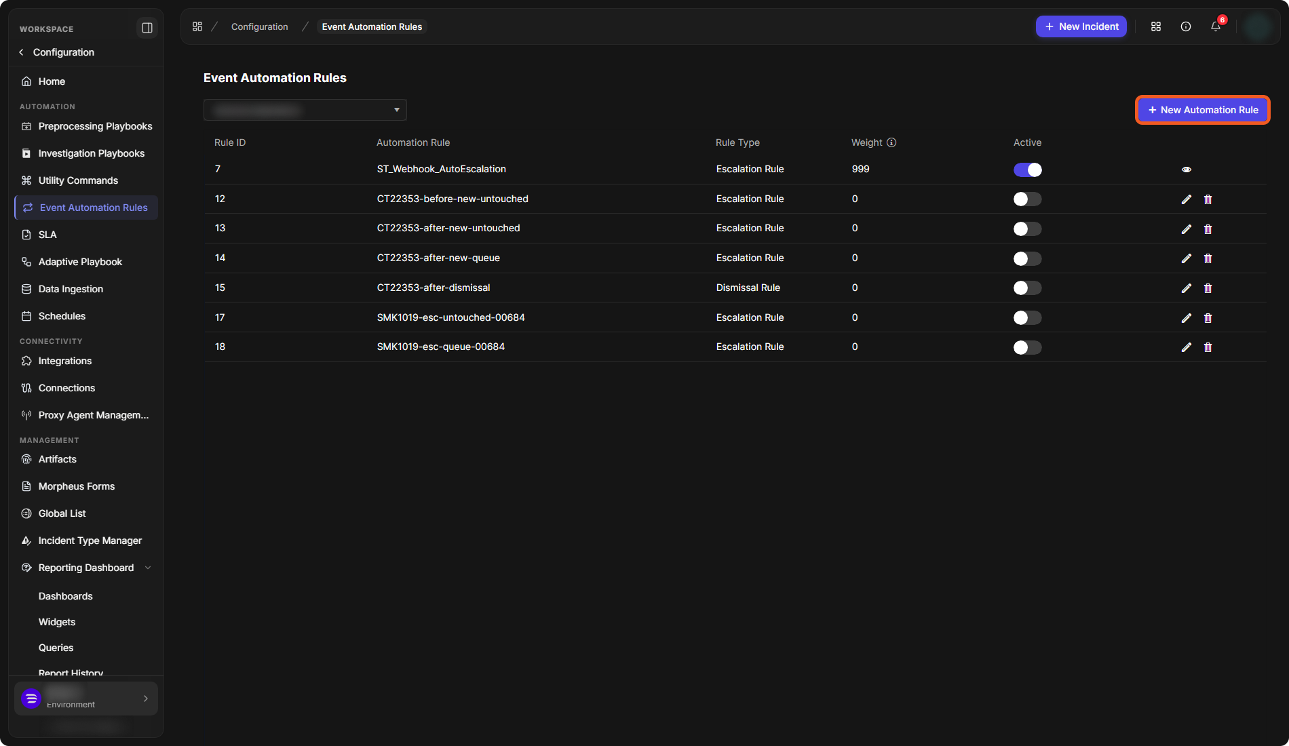Go back via the Configuration chevron
This screenshot has height=746, width=1289.
point(22,52)
